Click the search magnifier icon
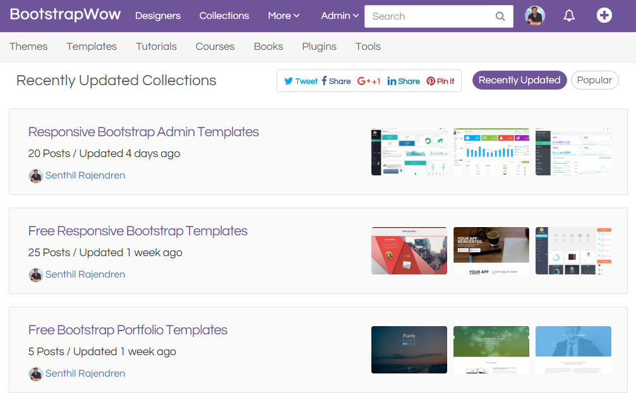636x393 pixels. coord(500,16)
